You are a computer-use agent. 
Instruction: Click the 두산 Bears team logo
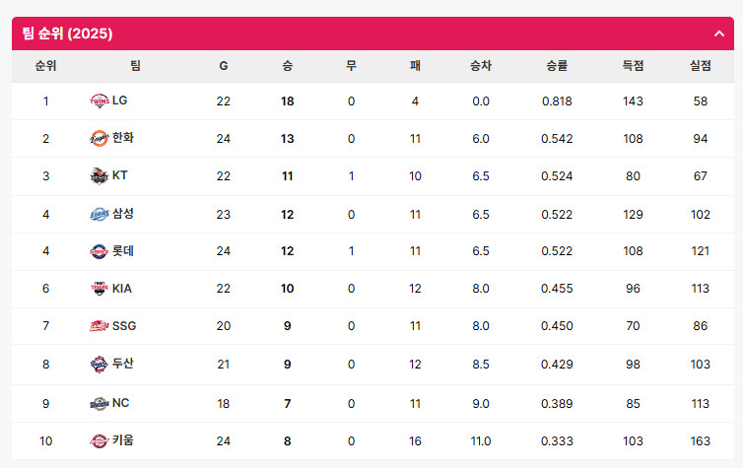tap(100, 364)
